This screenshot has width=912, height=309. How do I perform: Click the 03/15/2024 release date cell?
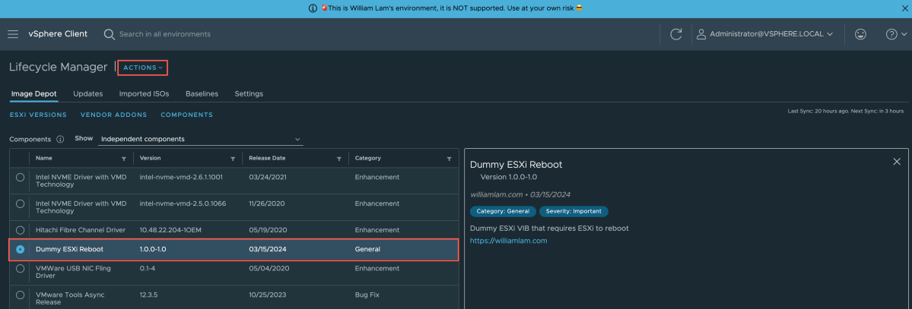click(x=268, y=249)
